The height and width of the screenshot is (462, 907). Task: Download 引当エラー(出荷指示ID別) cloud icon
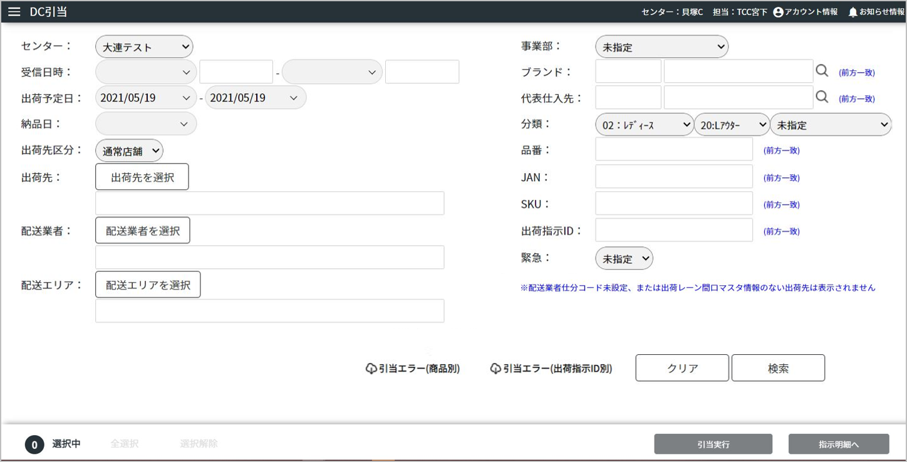[495, 369]
